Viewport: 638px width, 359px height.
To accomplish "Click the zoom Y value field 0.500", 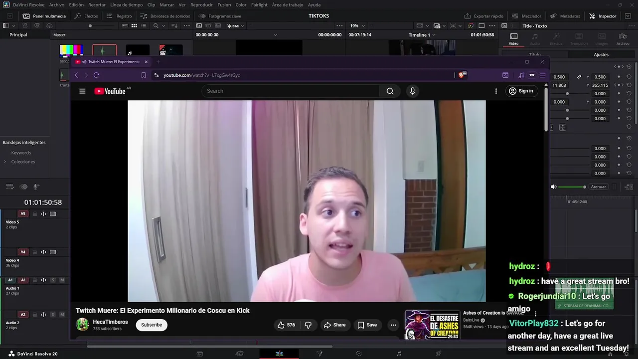I will point(600,77).
